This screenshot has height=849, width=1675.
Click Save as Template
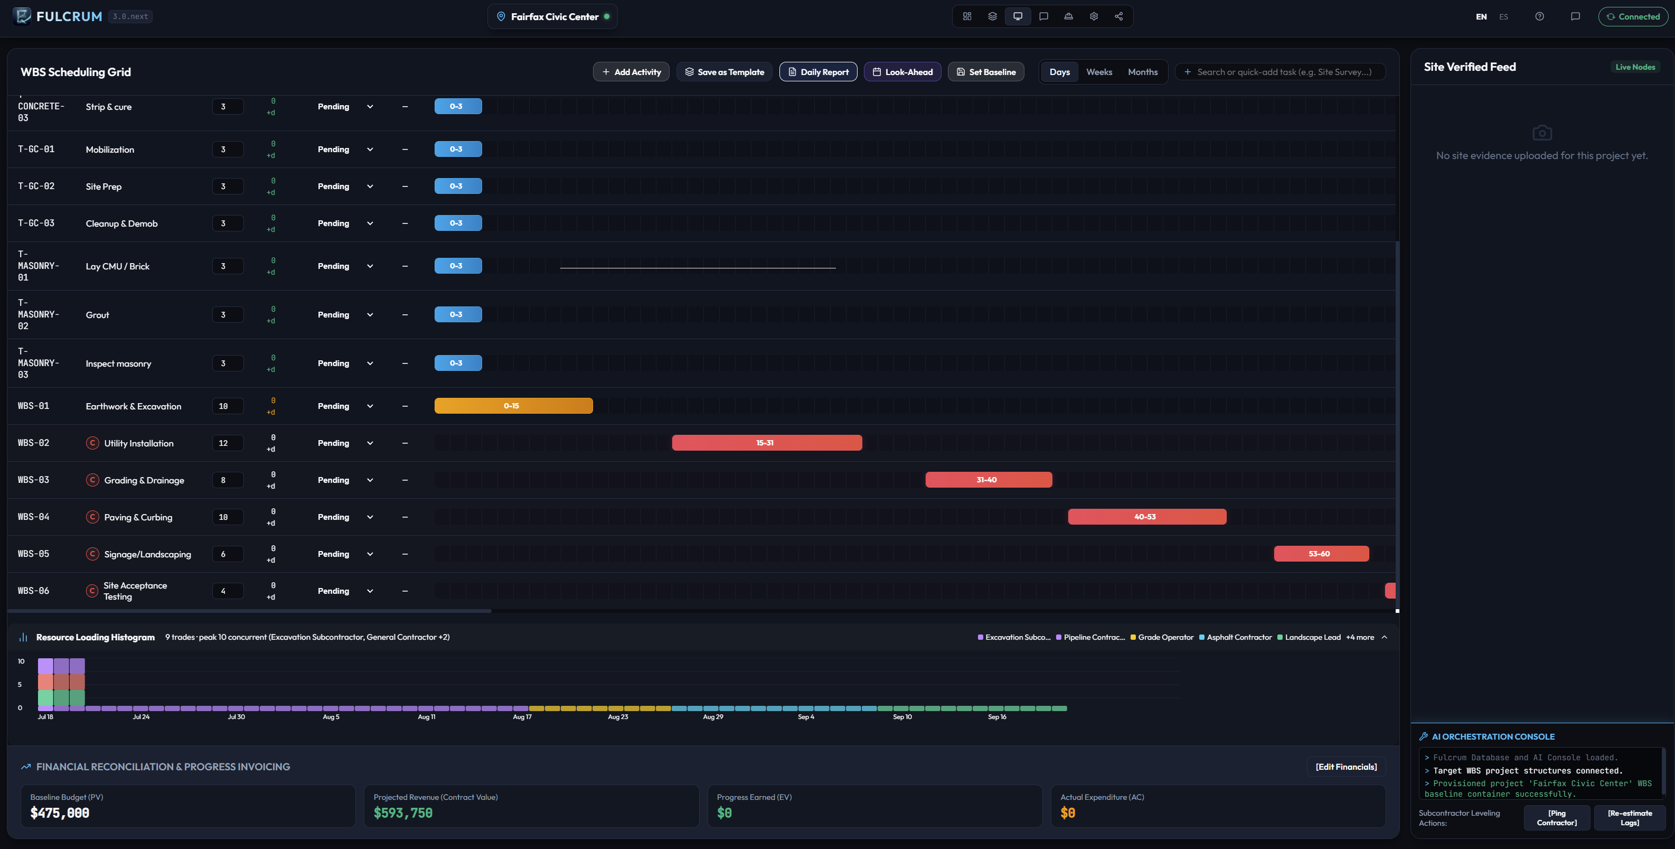(x=724, y=71)
